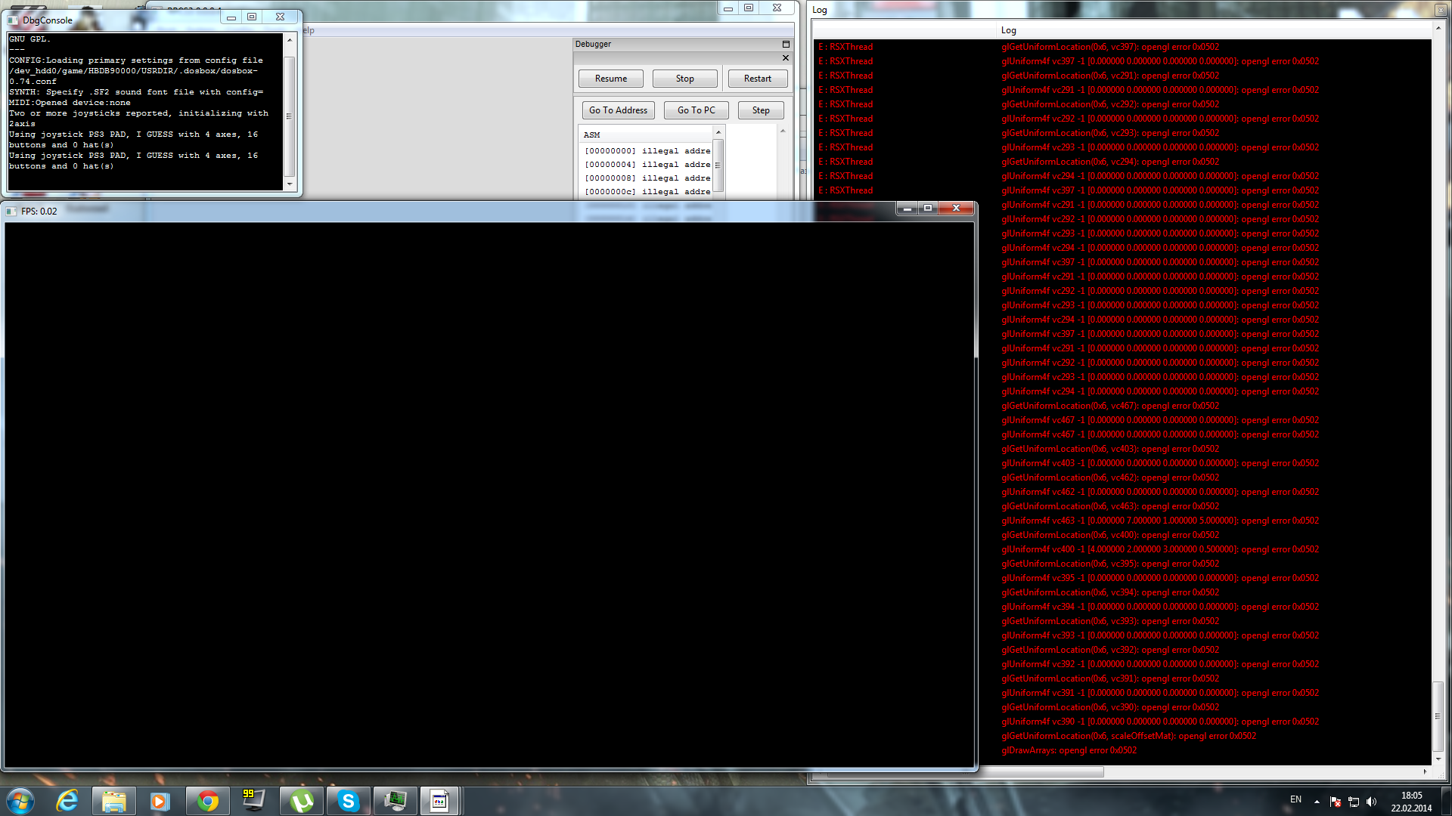The width and height of the screenshot is (1452, 816).
Task: Open Action Center flag tray icon
Action: coord(1336,802)
